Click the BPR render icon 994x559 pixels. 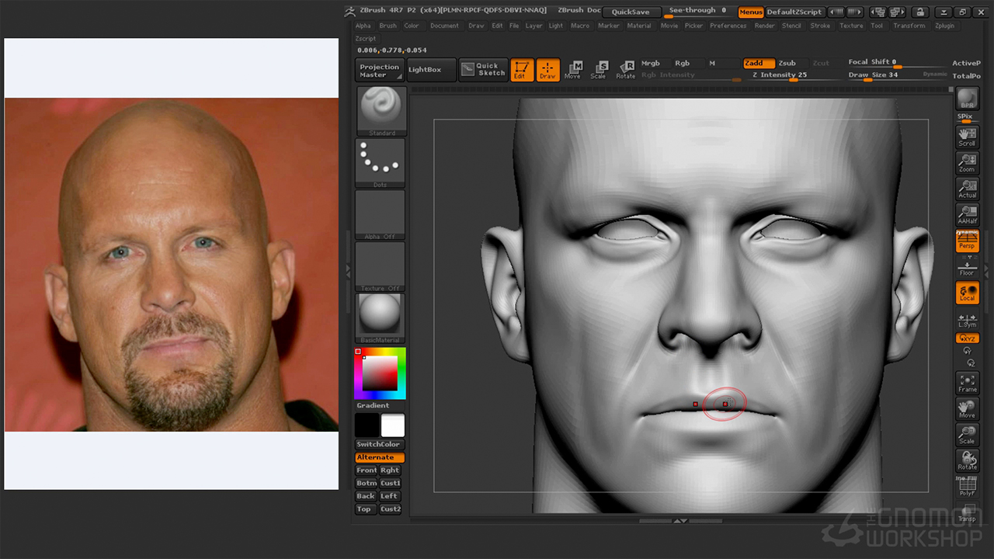tap(967, 99)
